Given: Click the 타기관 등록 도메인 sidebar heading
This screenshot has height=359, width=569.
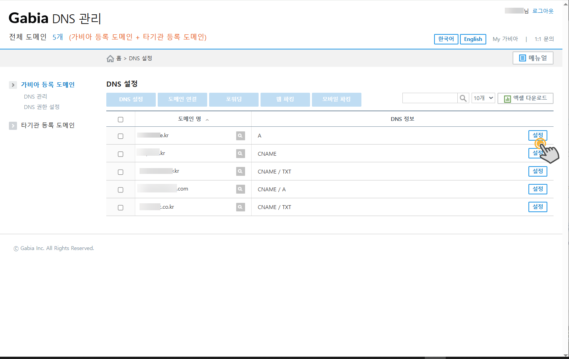Looking at the screenshot, I should point(48,125).
